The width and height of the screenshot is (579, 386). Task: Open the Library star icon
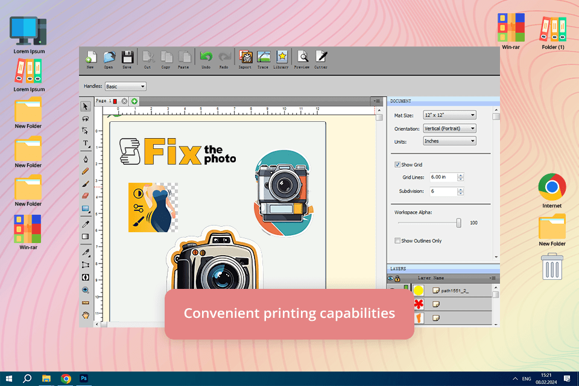pyautogui.click(x=282, y=59)
